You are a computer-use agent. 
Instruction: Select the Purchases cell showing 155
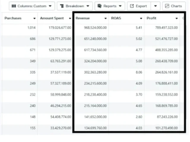(x=33, y=128)
